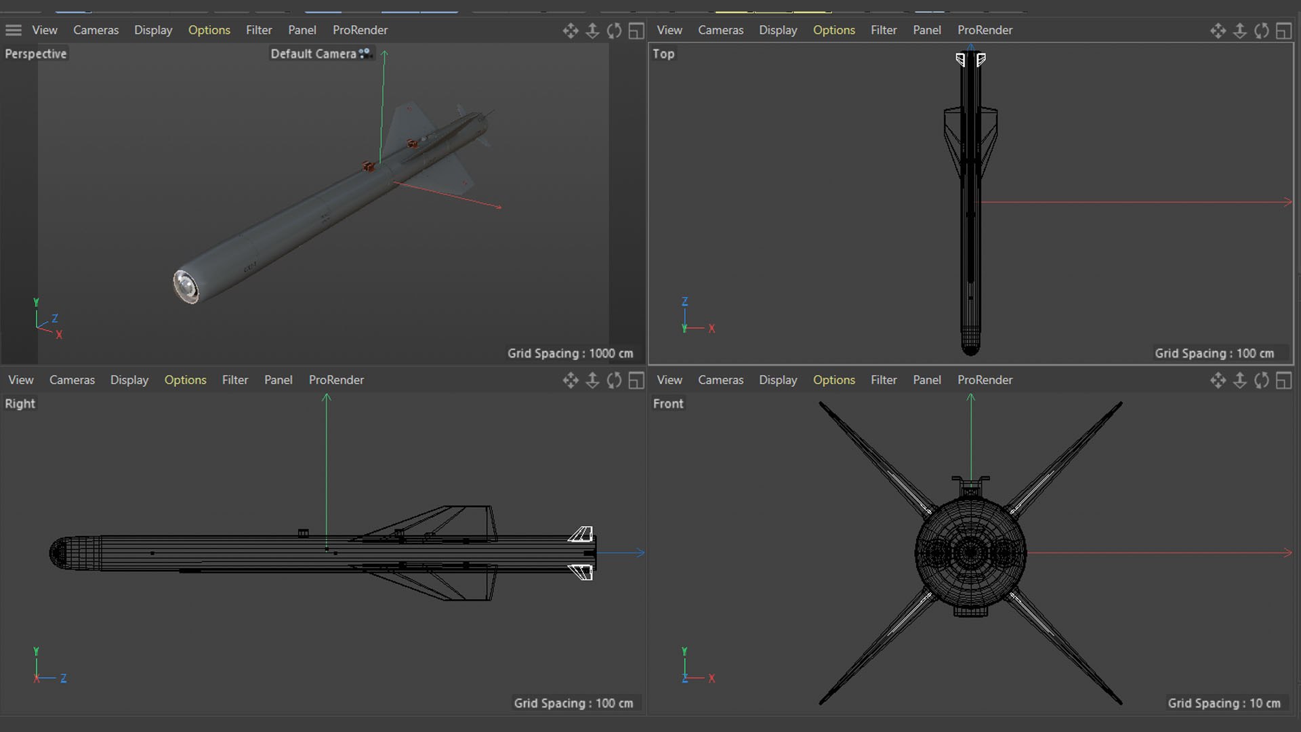Click the hamburger menu icon in the Perspective viewport
The width and height of the screenshot is (1301, 732).
14,30
